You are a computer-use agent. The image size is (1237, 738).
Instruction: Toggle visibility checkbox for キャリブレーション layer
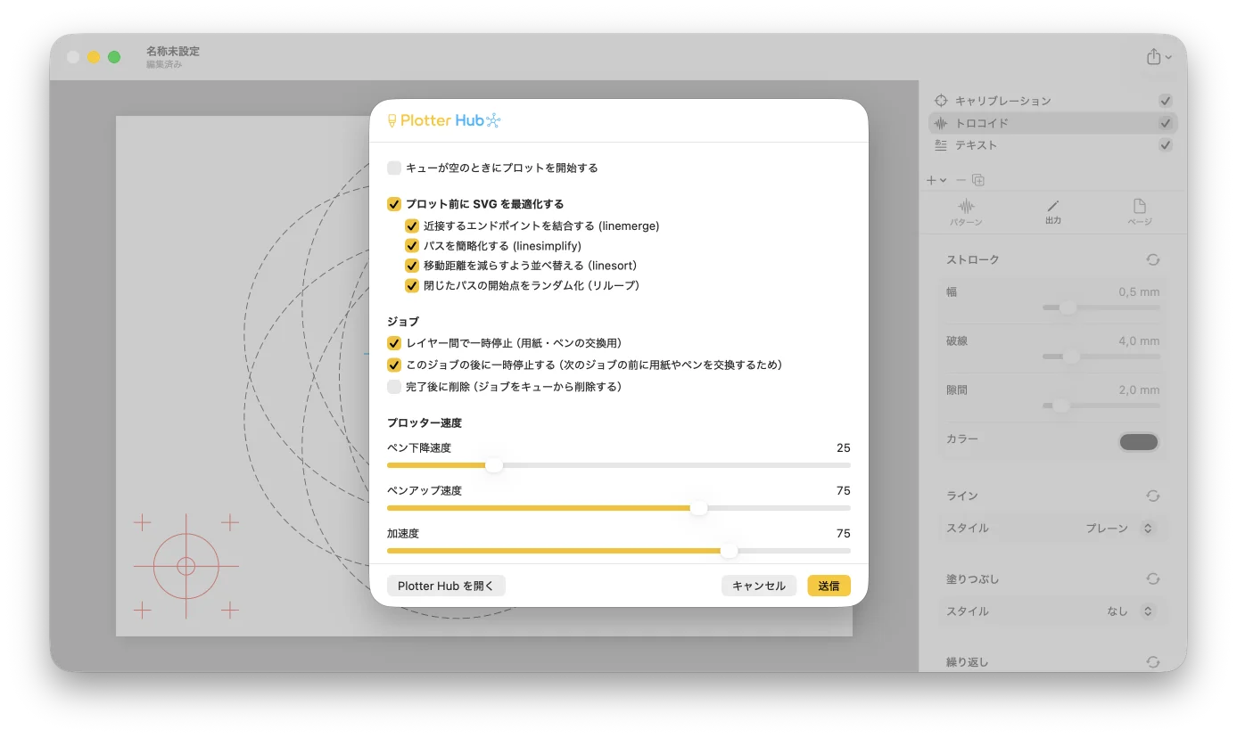(1166, 101)
